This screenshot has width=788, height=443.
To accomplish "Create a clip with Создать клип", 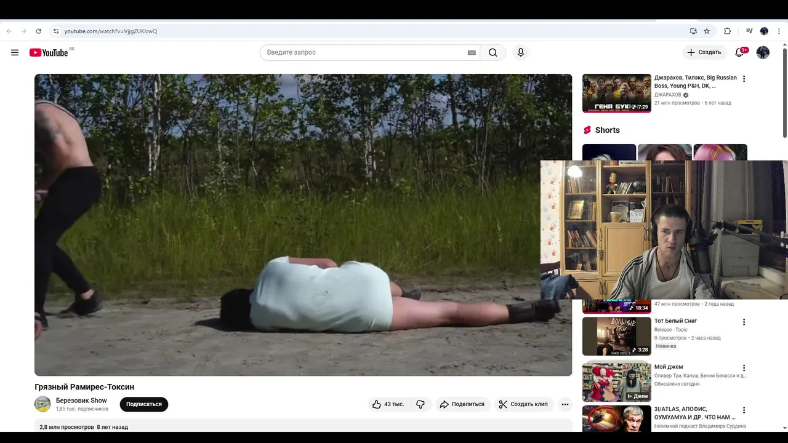I will [x=523, y=404].
